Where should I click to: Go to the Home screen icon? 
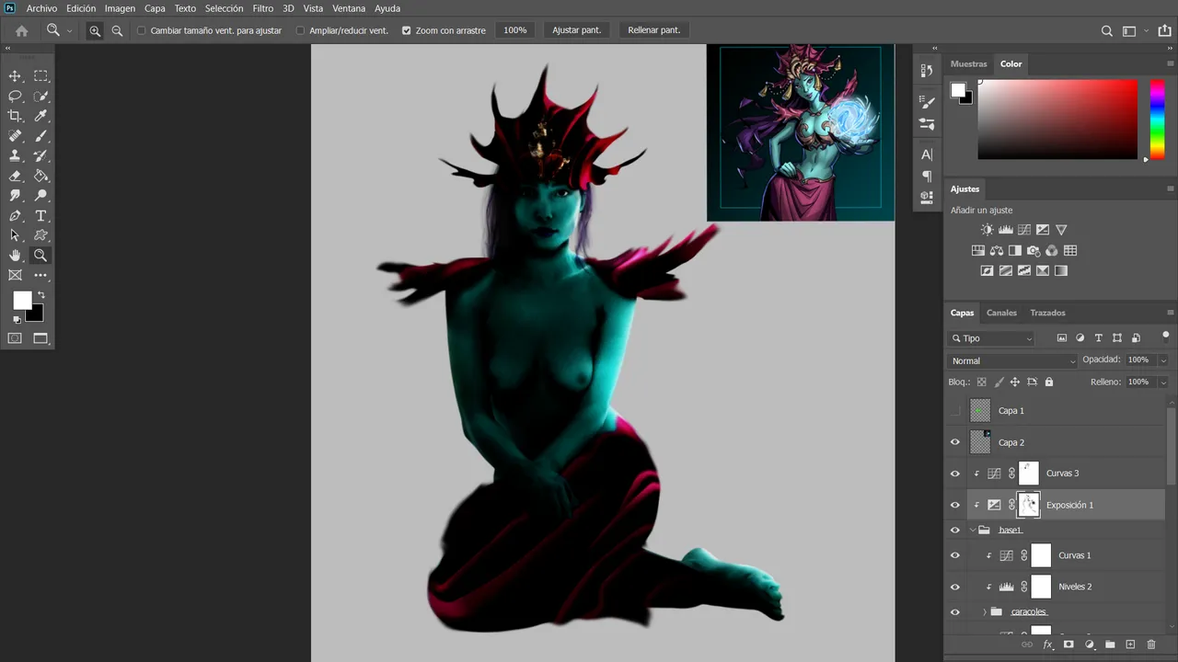click(21, 30)
